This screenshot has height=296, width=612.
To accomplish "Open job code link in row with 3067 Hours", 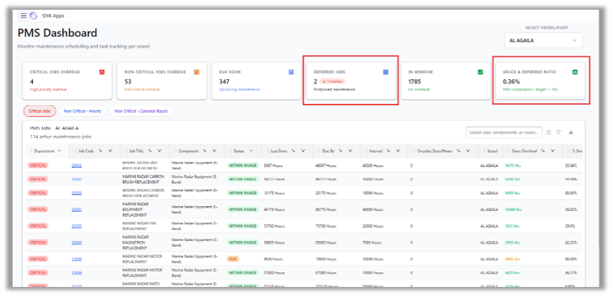I will (77, 165).
